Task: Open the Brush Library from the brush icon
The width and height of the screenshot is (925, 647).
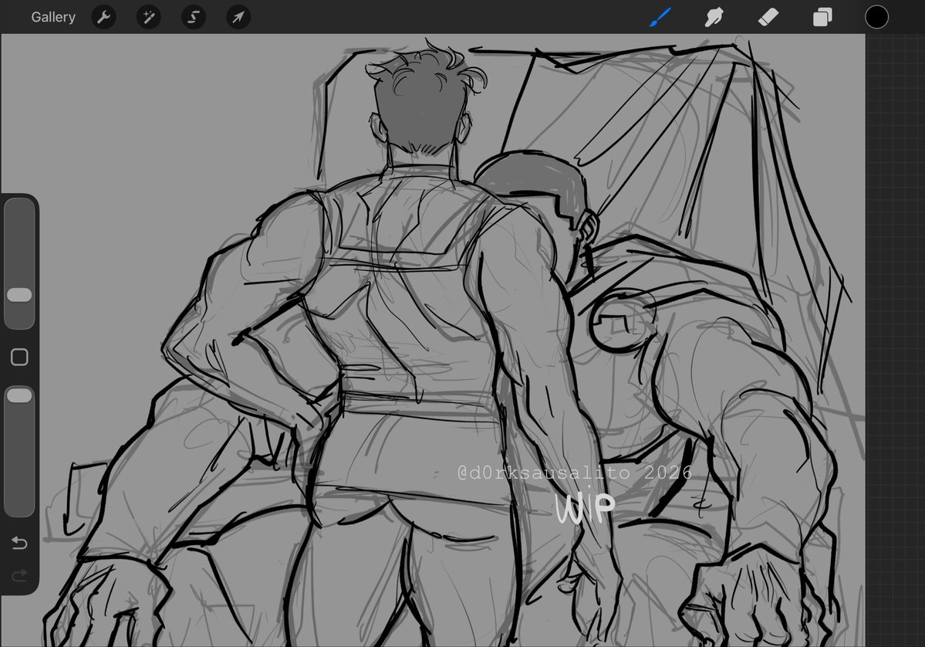Action: 660,16
